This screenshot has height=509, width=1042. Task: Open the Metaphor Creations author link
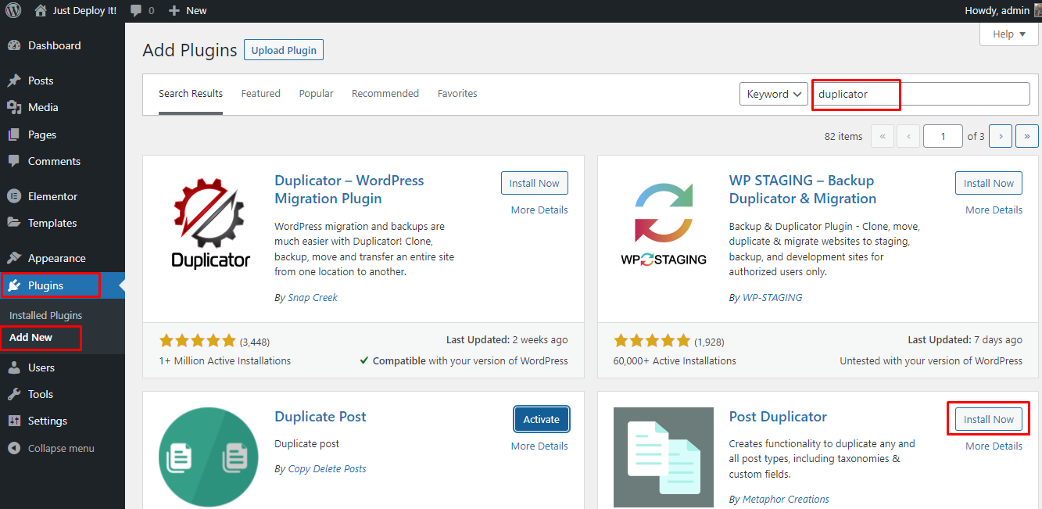[786, 499]
